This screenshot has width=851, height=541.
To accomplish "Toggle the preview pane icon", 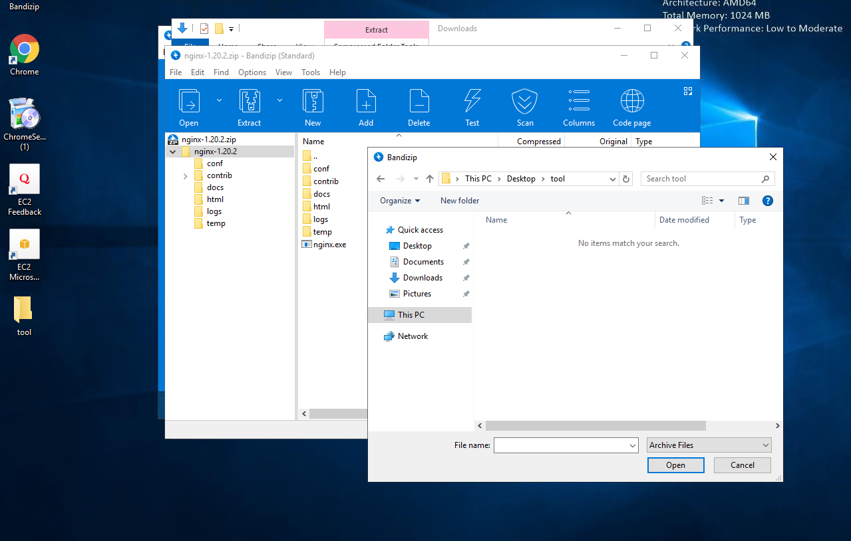I will point(744,201).
